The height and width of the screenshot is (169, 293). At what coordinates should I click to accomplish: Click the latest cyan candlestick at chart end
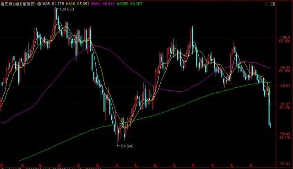pos(271,125)
